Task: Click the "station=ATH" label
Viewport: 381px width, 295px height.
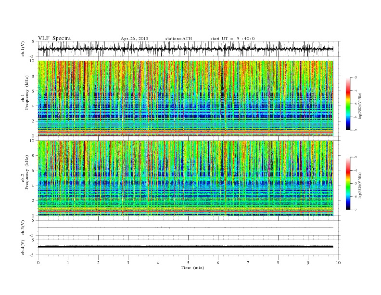Action: (178, 39)
